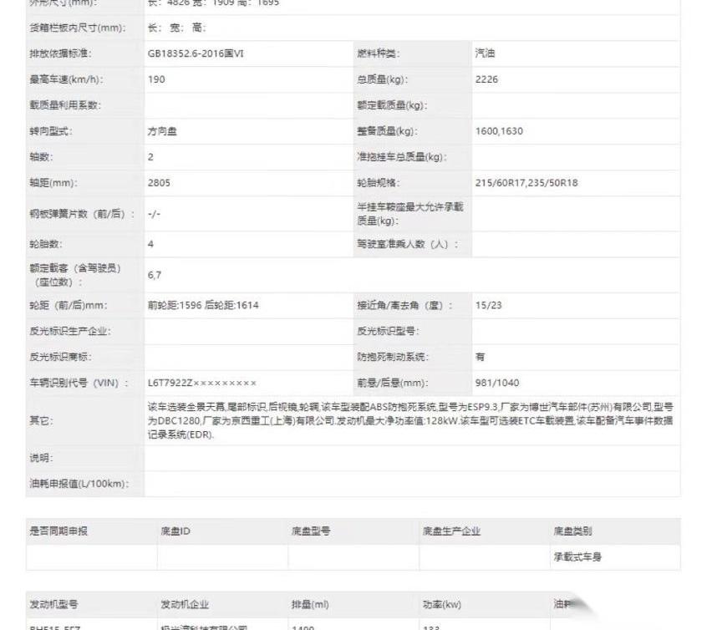Click the label 轴数:
This screenshot has height=630, width=712.
click(x=41, y=157)
